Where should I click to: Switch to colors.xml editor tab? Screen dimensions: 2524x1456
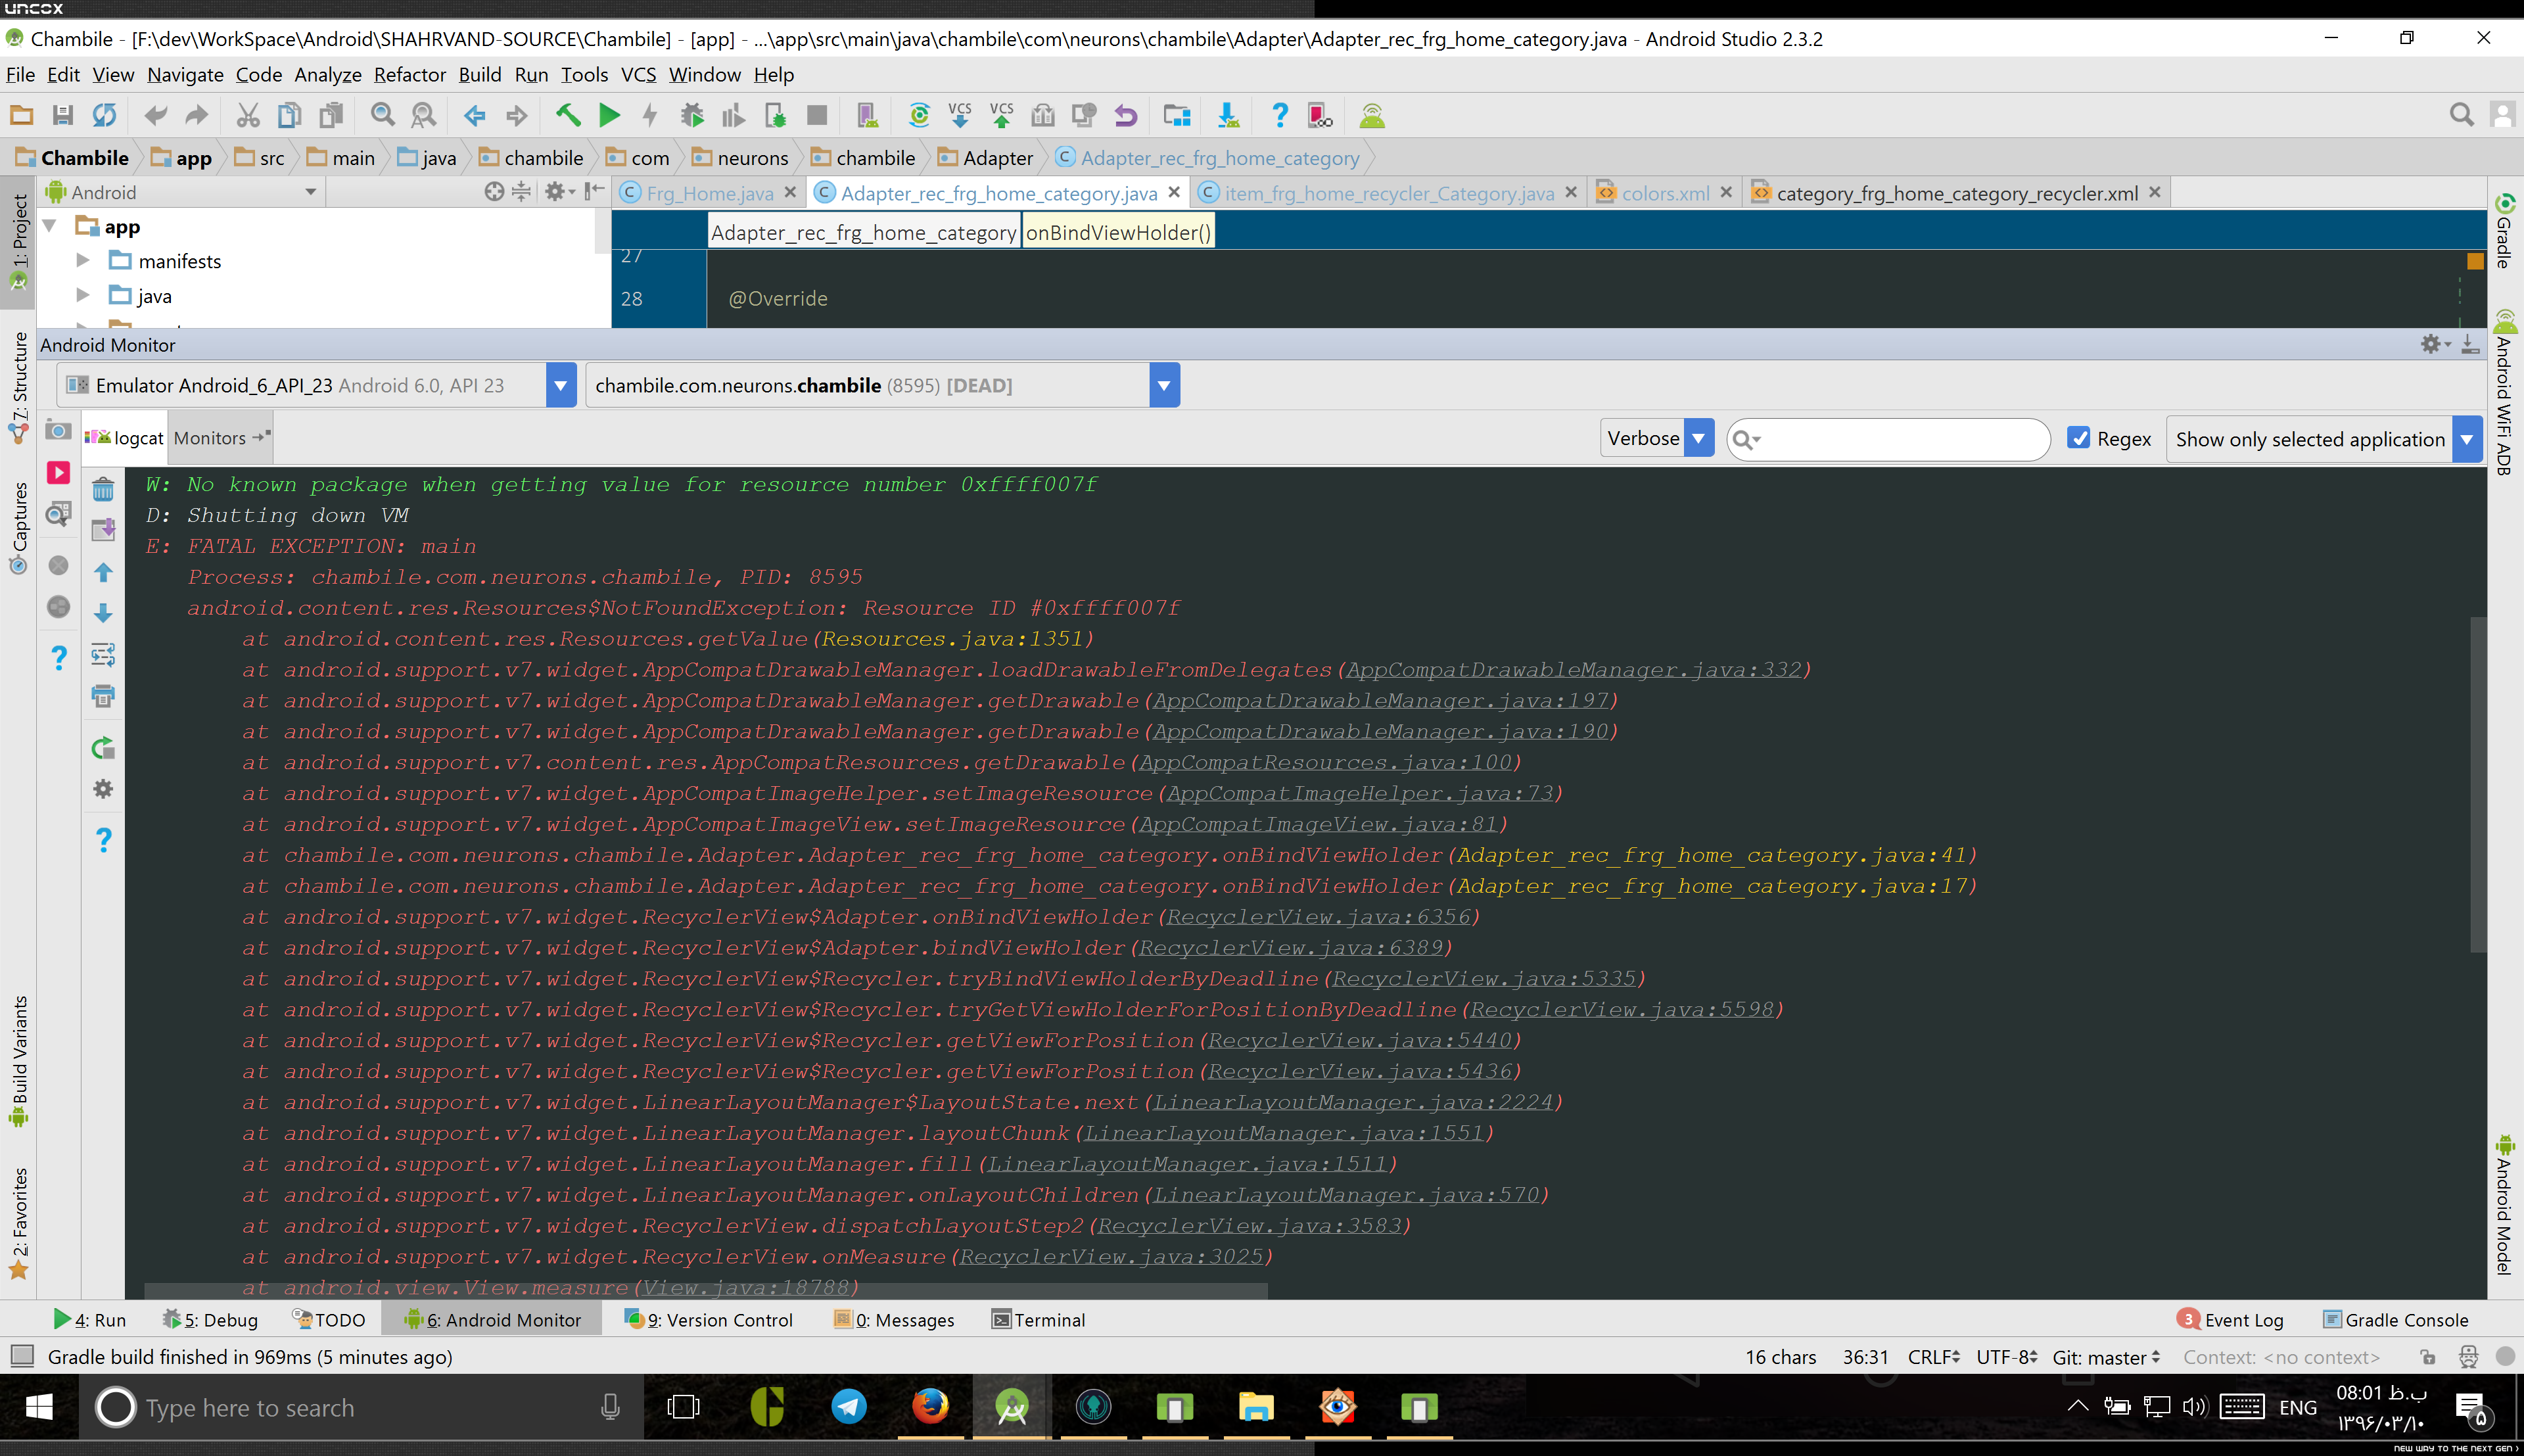(1664, 193)
